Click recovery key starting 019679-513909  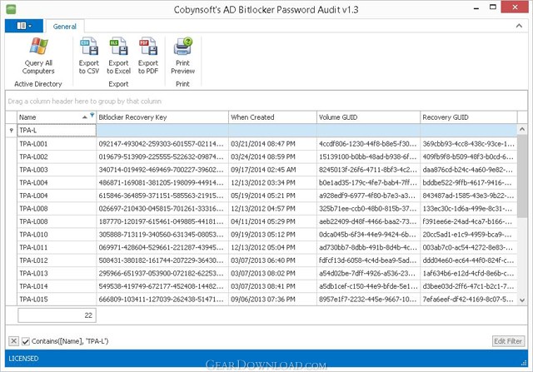coord(162,156)
